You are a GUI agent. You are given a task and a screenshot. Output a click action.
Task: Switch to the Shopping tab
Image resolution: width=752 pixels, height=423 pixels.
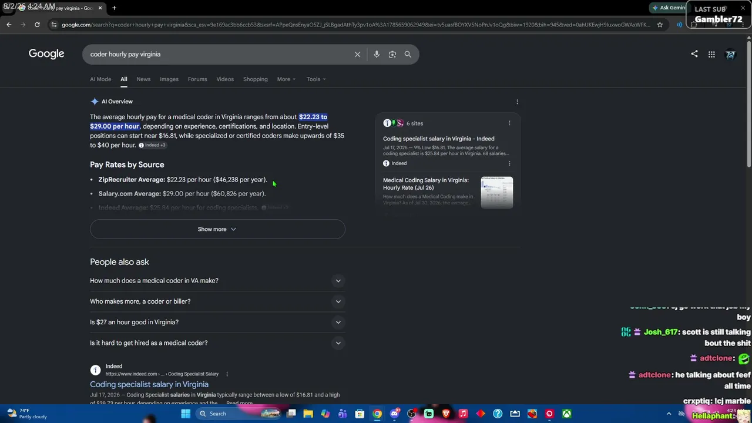[256, 79]
